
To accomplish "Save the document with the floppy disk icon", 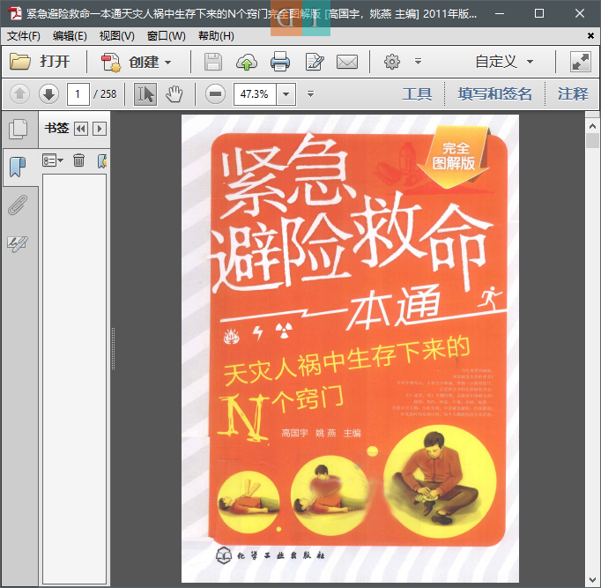I will coord(213,62).
